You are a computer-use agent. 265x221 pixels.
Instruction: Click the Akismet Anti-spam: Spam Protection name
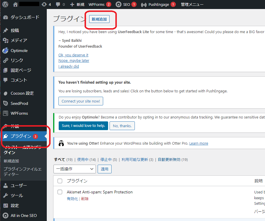tap(100, 192)
